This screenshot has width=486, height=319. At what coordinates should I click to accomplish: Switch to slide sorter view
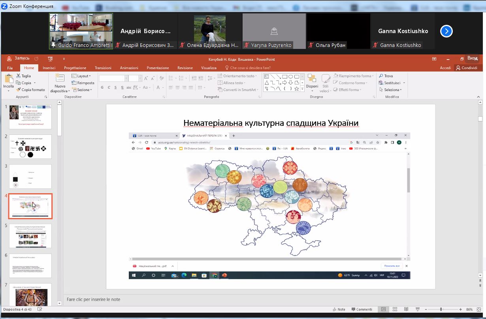(394, 309)
